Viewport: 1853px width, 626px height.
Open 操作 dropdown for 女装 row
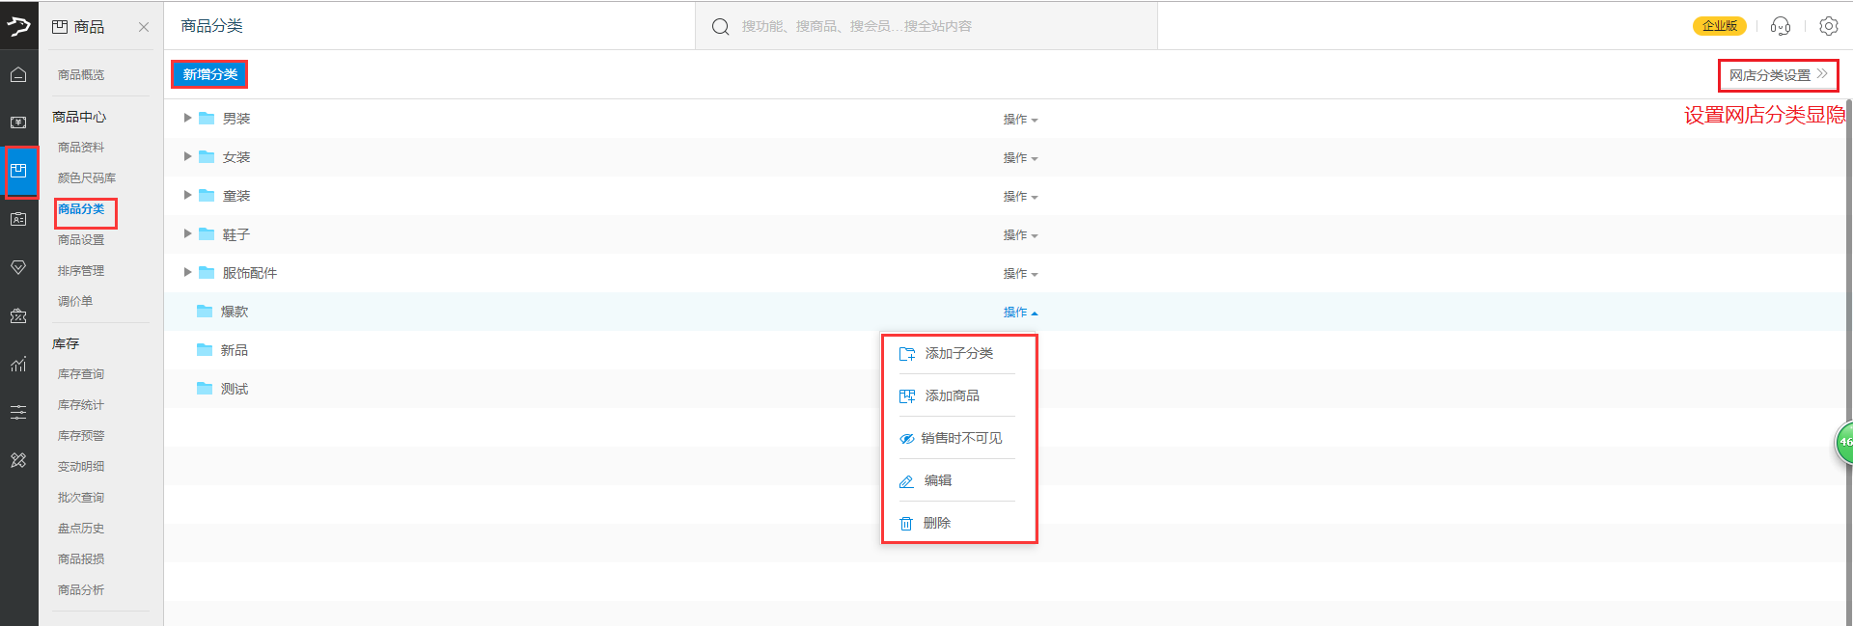tap(1019, 158)
